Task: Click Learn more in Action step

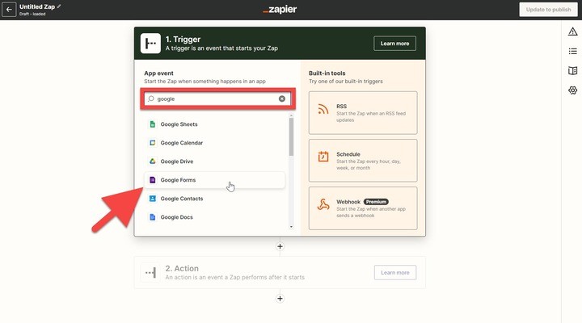Action: point(395,273)
